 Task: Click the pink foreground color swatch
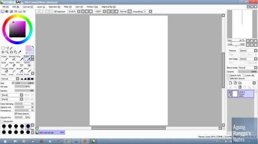(x=28, y=48)
